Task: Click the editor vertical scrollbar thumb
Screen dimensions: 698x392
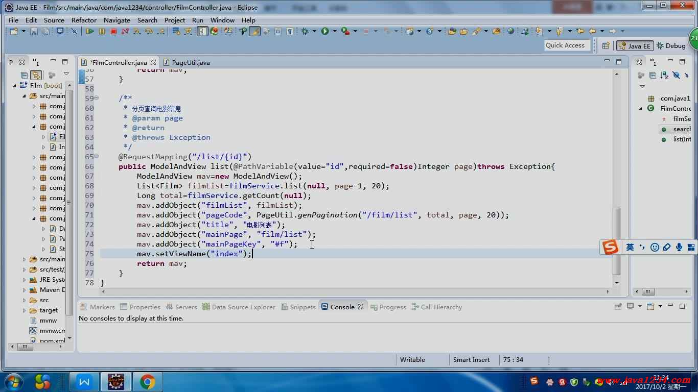Action: 617,241
